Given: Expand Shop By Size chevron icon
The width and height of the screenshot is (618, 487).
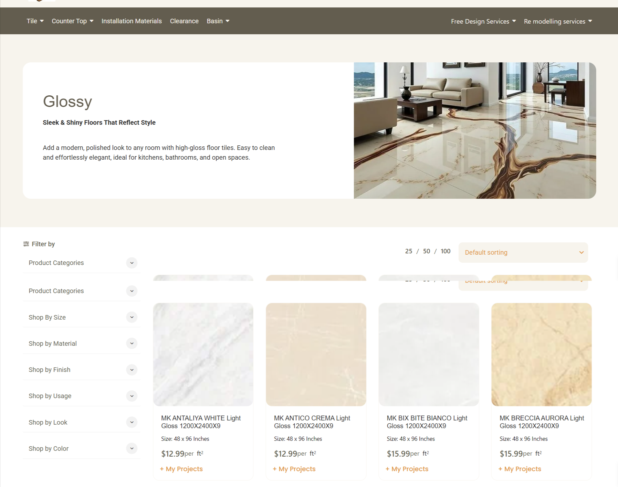Looking at the screenshot, I should 132,317.
